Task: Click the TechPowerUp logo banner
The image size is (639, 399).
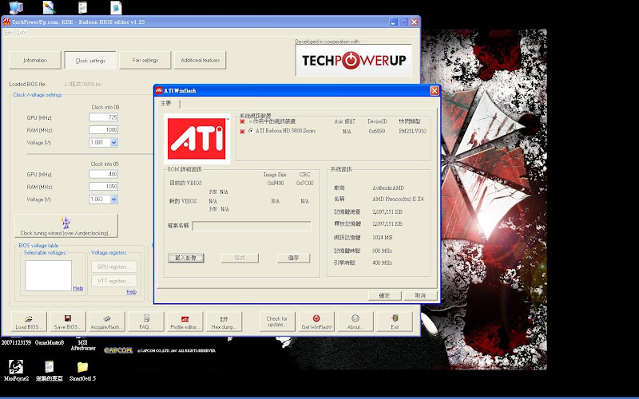Action: 354,61
